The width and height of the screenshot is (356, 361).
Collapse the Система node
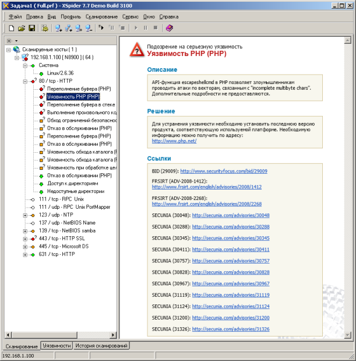pyautogui.click(x=25, y=66)
